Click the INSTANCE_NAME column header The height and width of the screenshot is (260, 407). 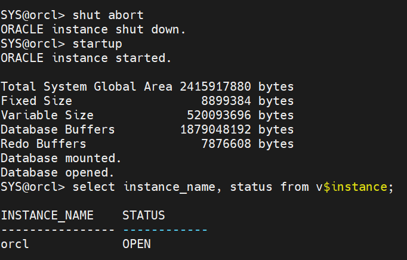47,215
